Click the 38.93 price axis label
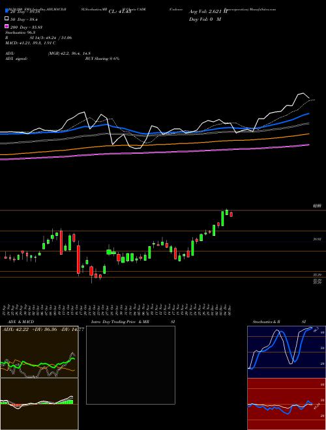 [x=318, y=239]
